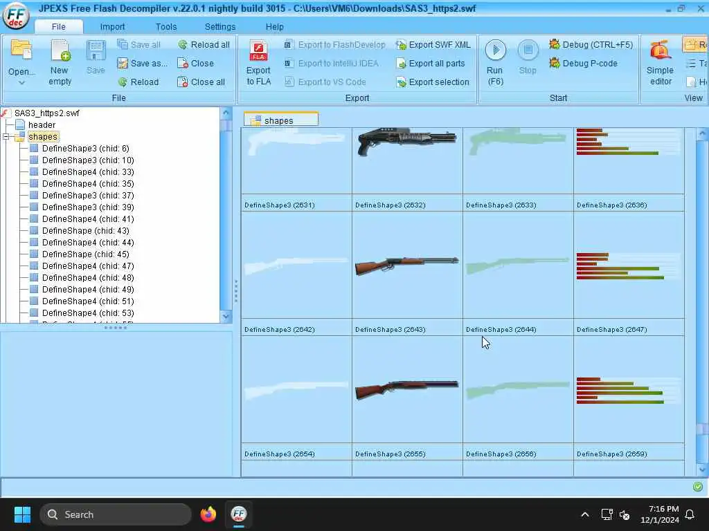Select DefineShape4 (chid: 51)
The image size is (709, 531).
pyautogui.click(x=88, y=301)
